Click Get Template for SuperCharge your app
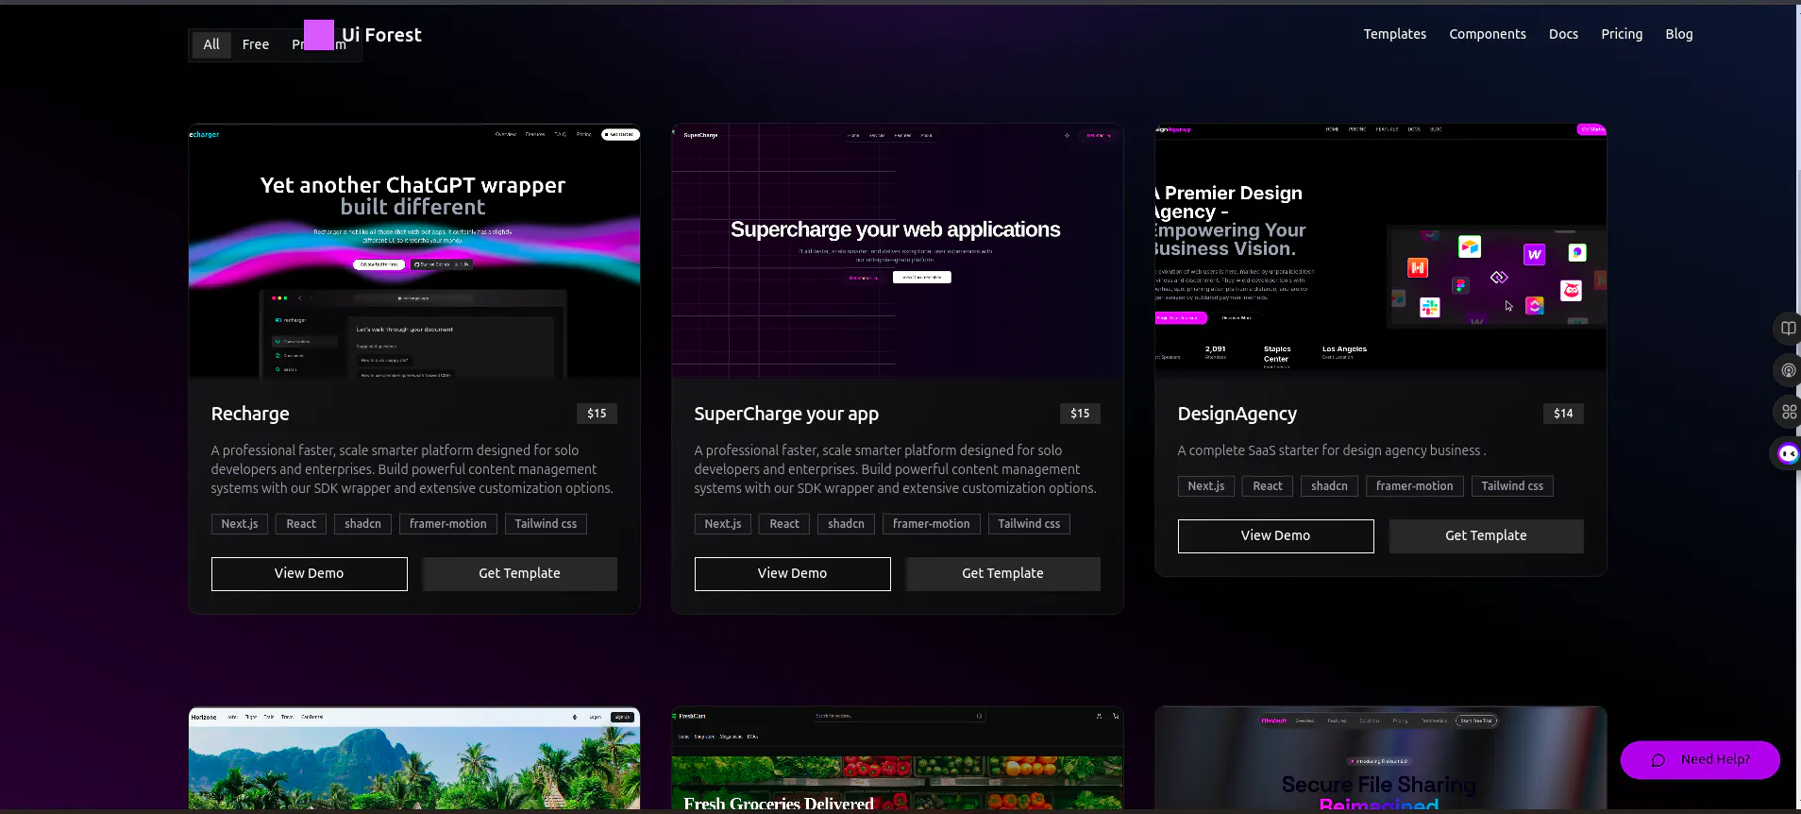 point(1002,574)
